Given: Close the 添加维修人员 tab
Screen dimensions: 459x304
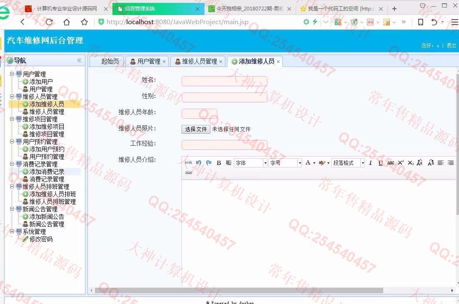Looking at the screenshot, I should [278, 62].
